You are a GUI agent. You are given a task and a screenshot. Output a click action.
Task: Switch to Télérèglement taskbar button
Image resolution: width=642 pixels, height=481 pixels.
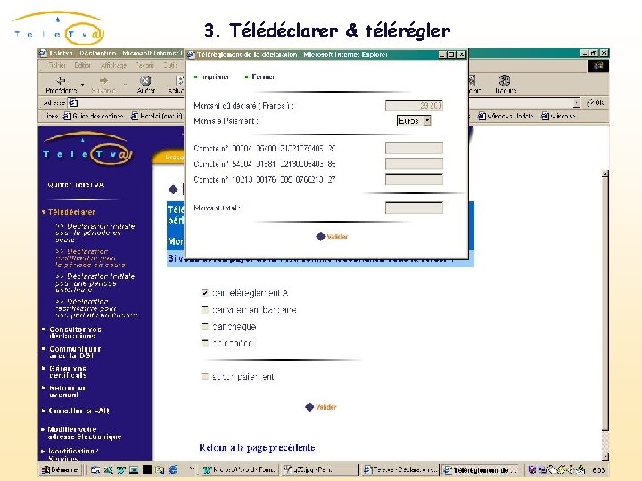(x=481, y=470)
